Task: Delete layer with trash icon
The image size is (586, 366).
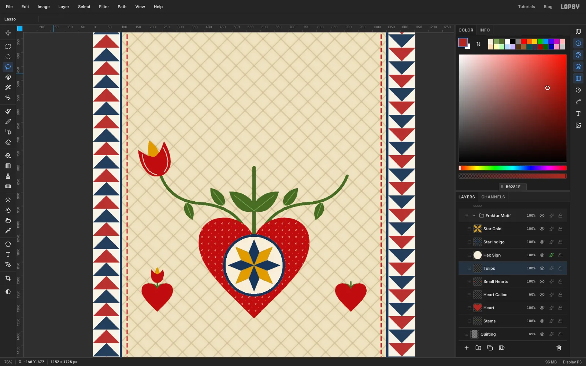Action: pyautogui.click(x=559, y=348)
